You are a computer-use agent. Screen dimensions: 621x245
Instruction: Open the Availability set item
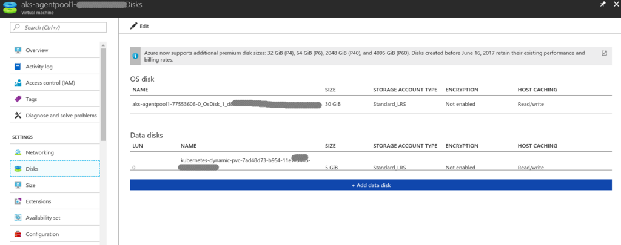55,218
